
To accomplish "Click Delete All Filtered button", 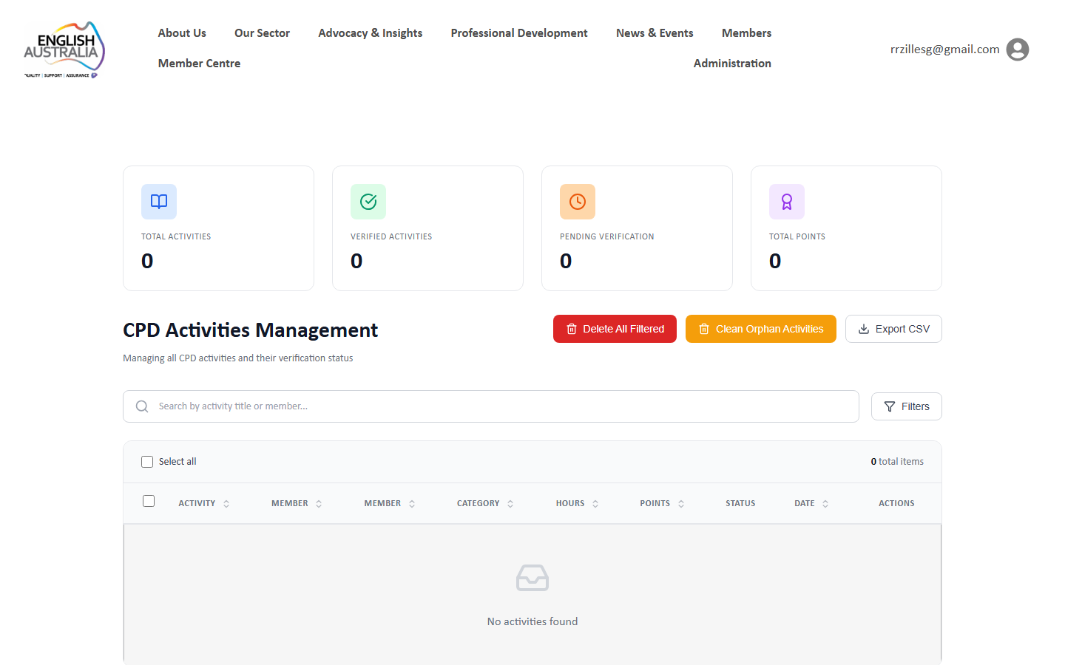I will 615,329.
